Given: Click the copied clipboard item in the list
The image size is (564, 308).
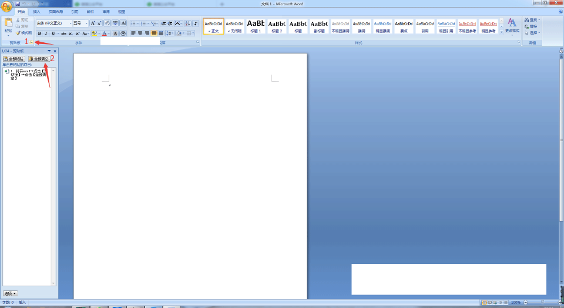Looking at the screenshot, I should [x=28, y=75].
